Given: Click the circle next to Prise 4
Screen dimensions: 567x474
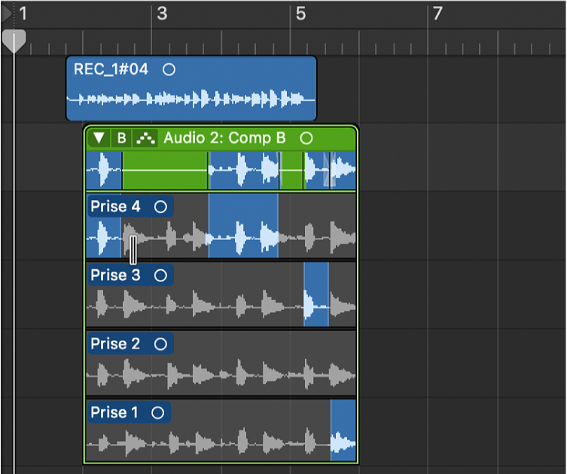Looking at the screenshot, I should [160, 207].
